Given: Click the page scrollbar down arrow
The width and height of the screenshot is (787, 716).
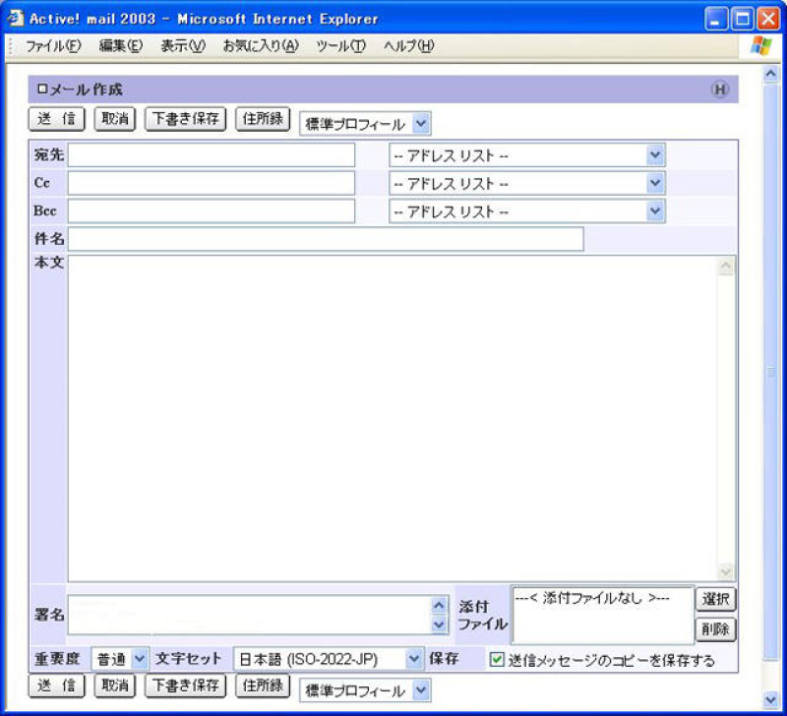Looking at the screenshot, I should [770, 699].
